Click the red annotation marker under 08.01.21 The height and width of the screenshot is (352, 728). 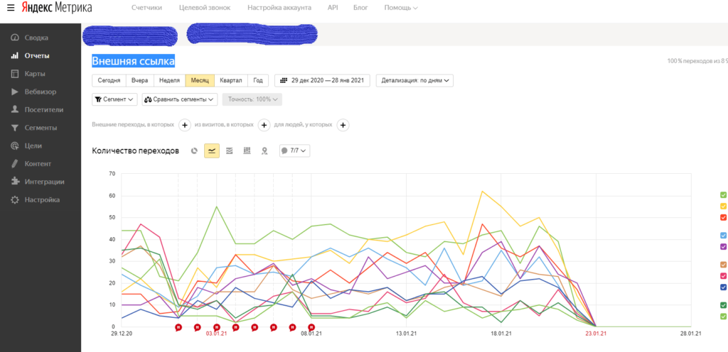click(311, 327)
